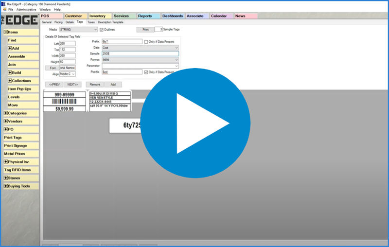Toggle Prefix Only if Data Present
The image size is (389, 247).
(146, 42)
